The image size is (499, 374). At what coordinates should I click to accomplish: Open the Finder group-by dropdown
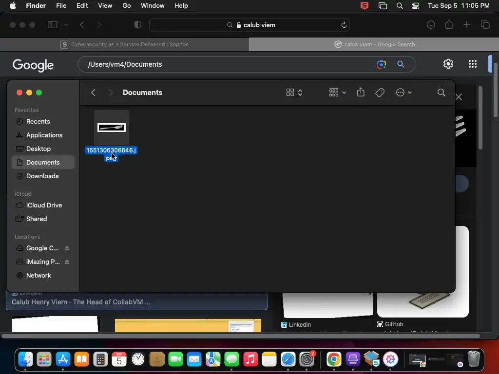337,93
